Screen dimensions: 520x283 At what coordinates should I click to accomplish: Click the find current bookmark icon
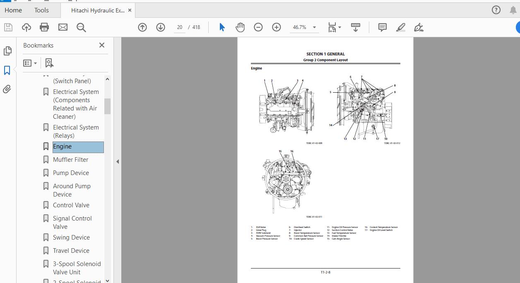[x=49, y=63]
